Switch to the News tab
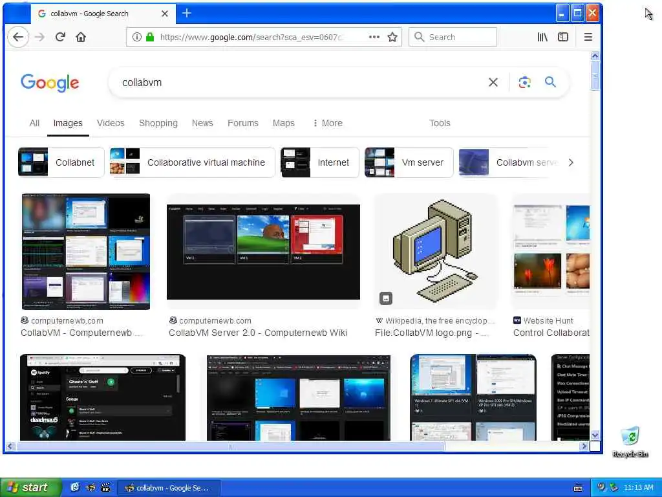Viewport: 662px width, 497px height. pyautogui.click(x=202, y=123)
